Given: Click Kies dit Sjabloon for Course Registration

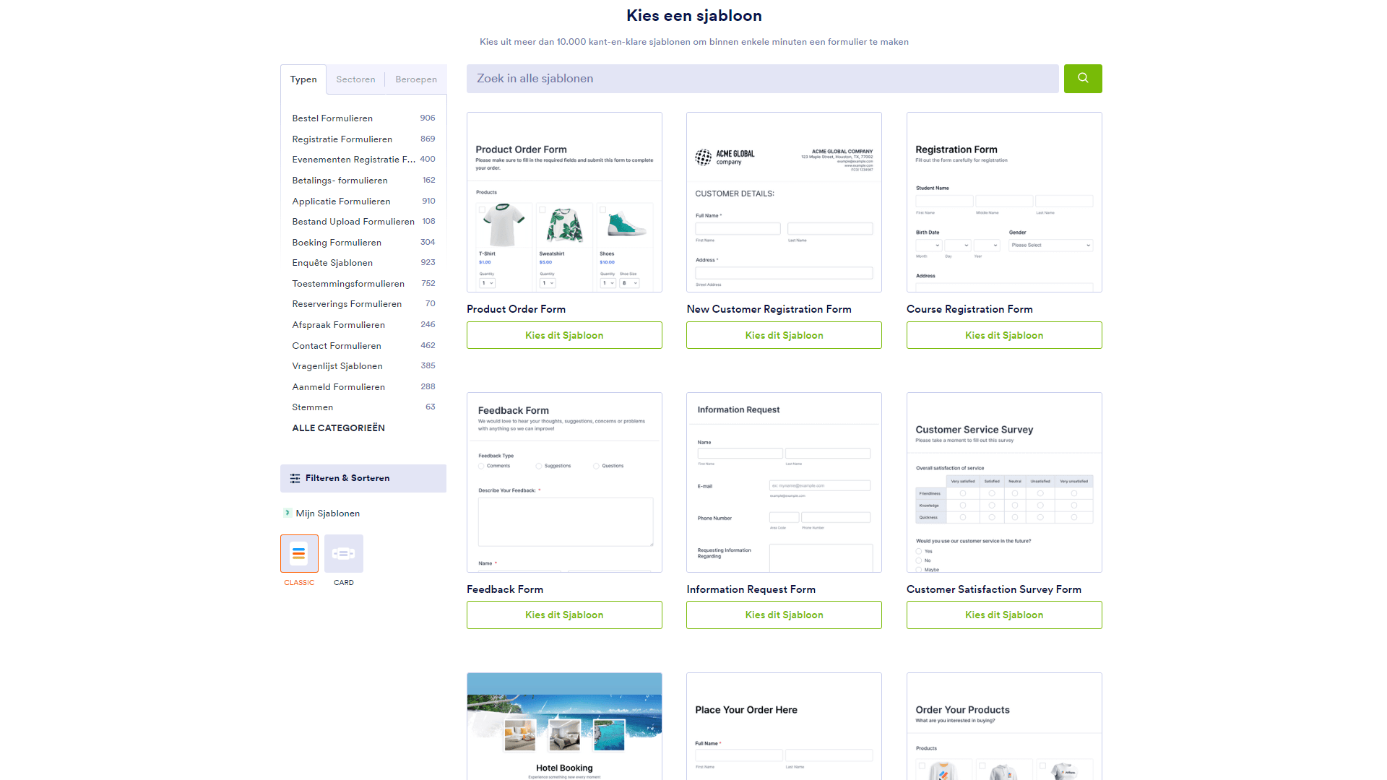Looking at the screenshot, I should [x=1003, y=335].
